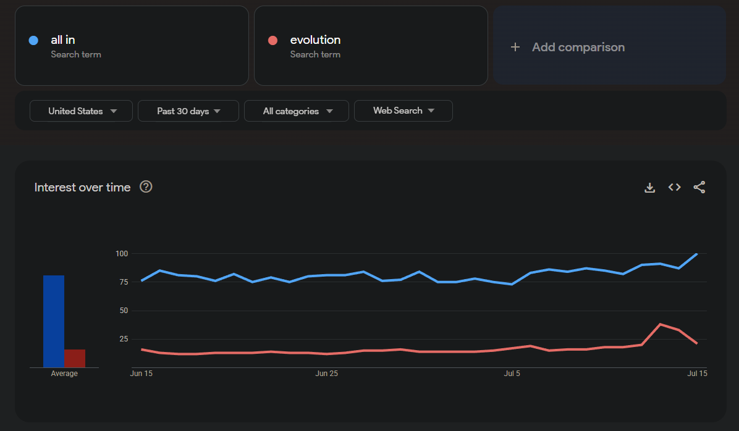Viewport: 739px width, 431px height.
Task: Click the plus icon in Add comparison
Action: click(515, 47)
